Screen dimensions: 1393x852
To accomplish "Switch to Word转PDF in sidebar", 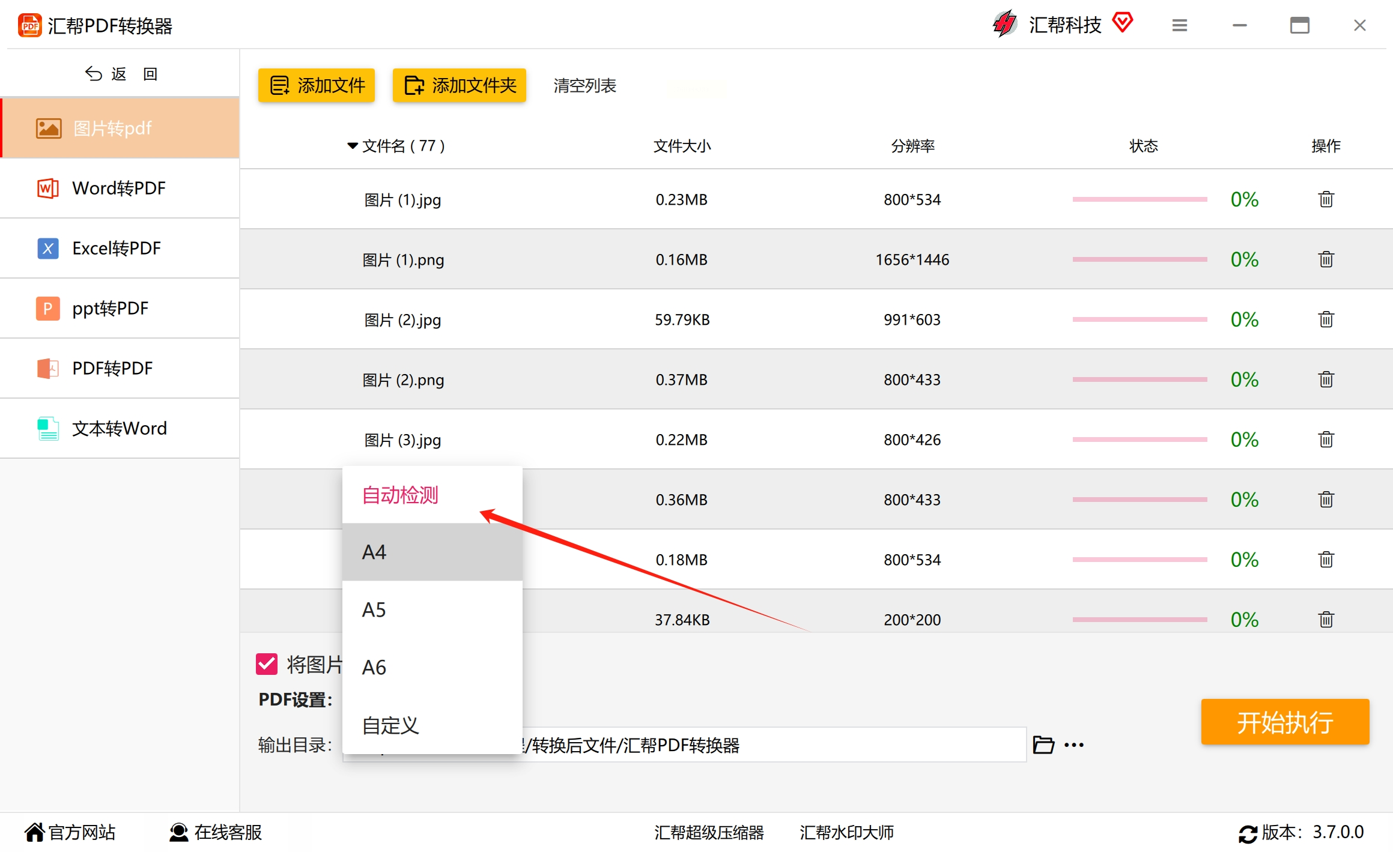I will tap(119, 188).
